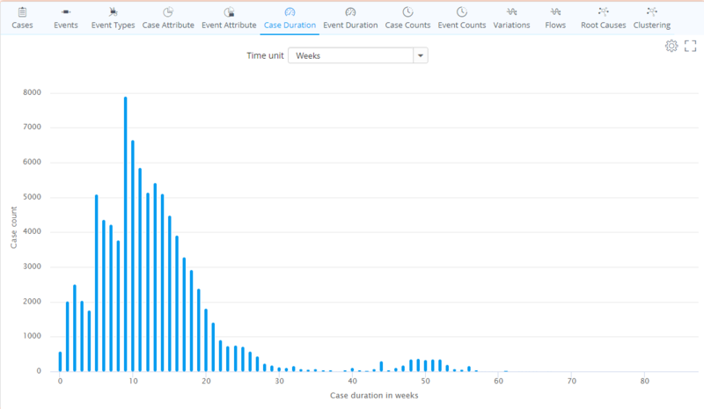Expand chart to fullscreen
Viewport: 704px width, 409px height.
point(691,46)
